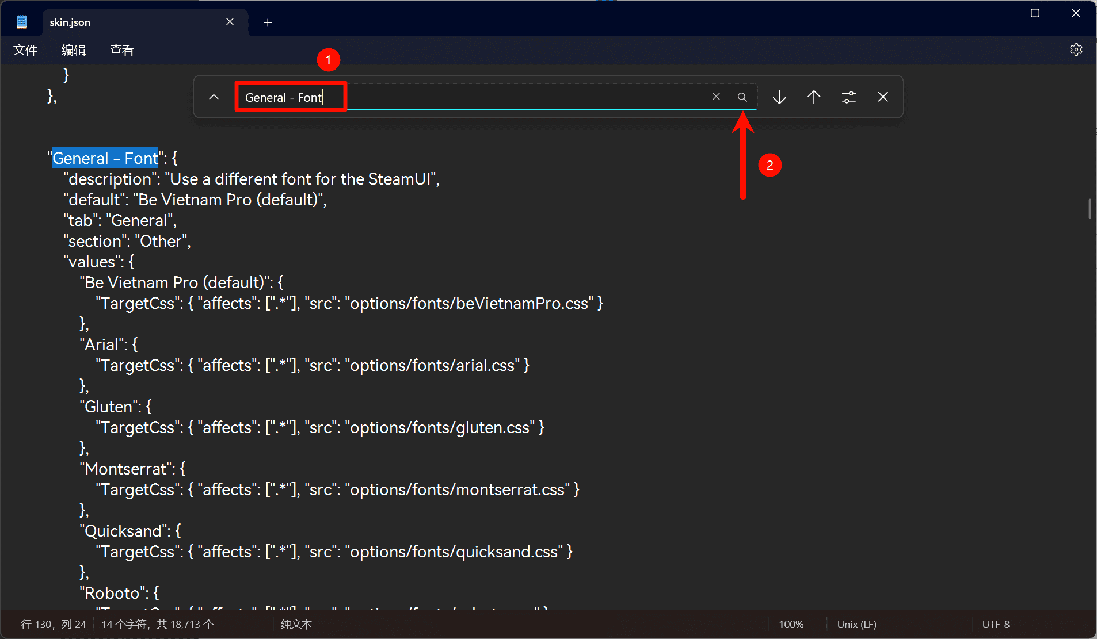Clear the find text with the X icon
The width and height of the screenshot is (1097, 639).
[716, 97]
